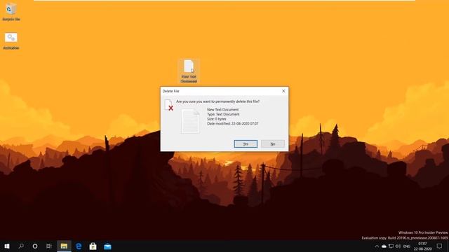Show hidden system tray icons
The width and height of the screenshot is (449, 252).
377,246
